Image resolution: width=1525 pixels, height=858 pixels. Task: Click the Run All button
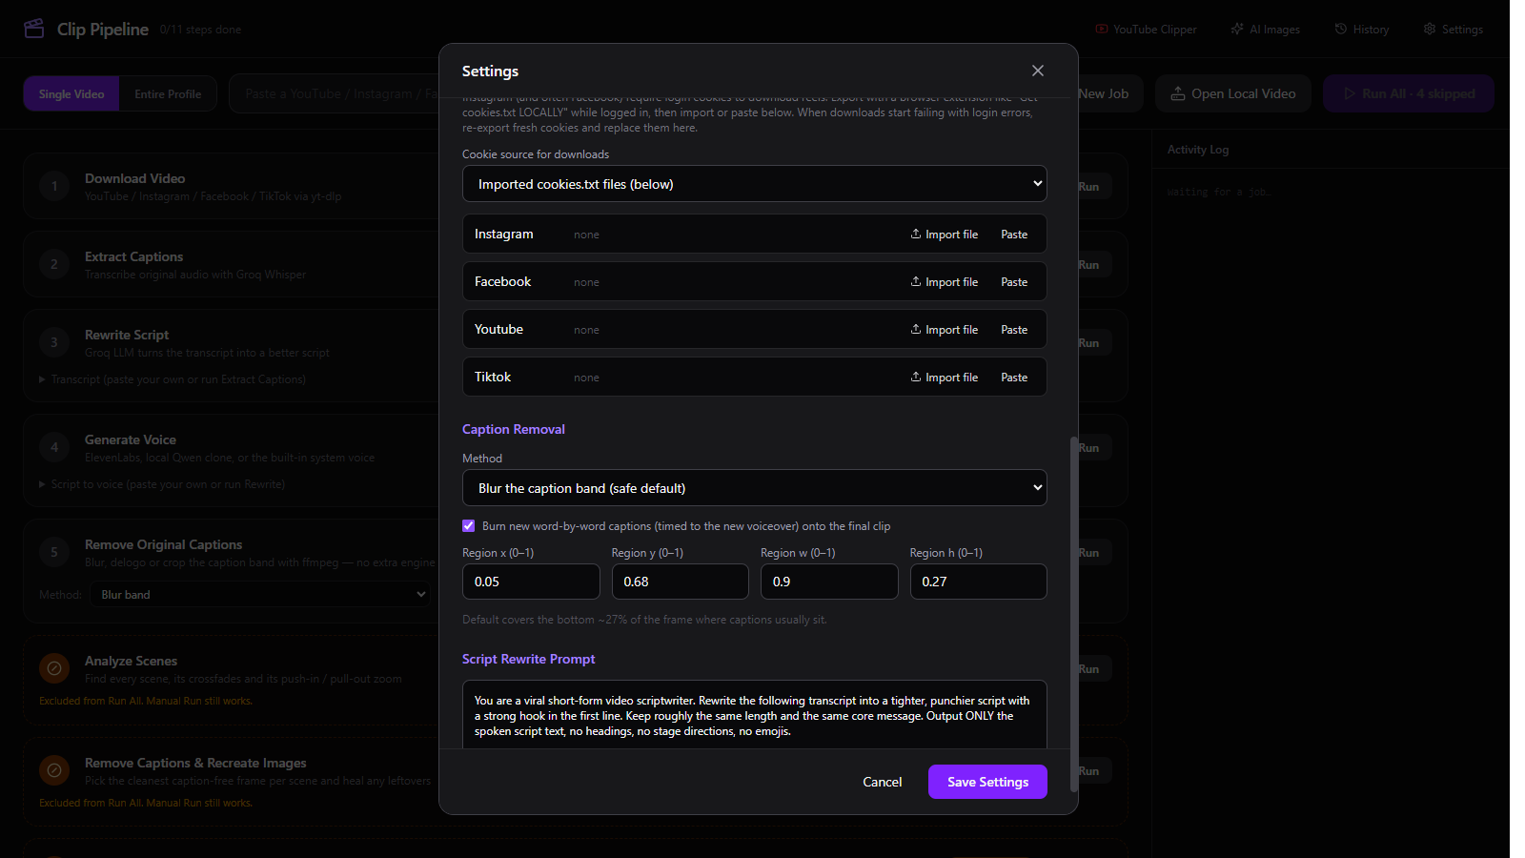[1408, 93]
